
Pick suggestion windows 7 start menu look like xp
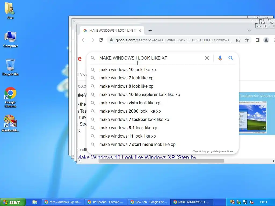pos(163,145)
